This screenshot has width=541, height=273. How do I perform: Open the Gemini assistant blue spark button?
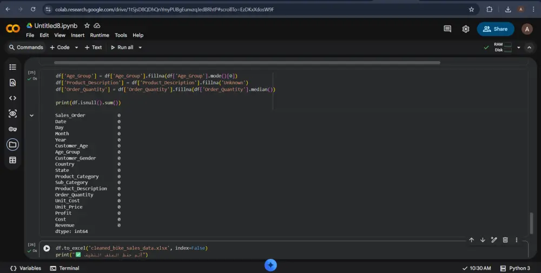tap(270, 265)
